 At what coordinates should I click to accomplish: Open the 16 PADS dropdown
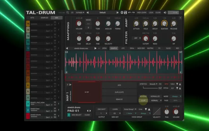[x=80, y=13]
